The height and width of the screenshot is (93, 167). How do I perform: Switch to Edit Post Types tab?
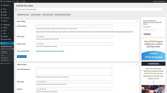point(36,15)
